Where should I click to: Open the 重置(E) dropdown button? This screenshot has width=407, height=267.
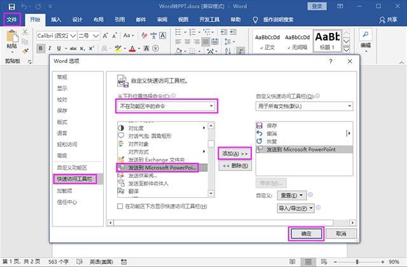click(x=292, y=195)
